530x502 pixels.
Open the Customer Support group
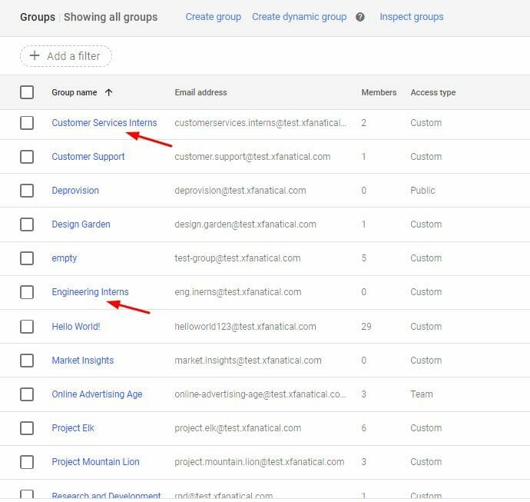coord(88,157)
